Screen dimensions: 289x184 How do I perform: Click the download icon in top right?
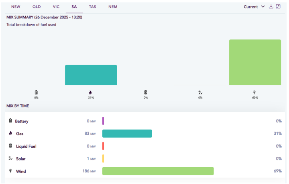coord(271,6)
